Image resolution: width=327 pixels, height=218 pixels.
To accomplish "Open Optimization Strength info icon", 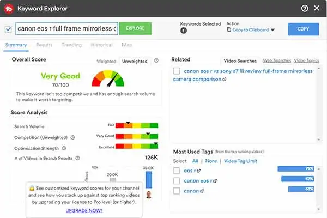I will (x=64, y=148).
